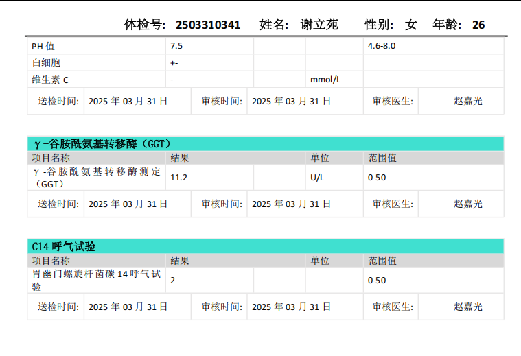Select the PH result 7.5
This screenshot has height=356, width=521.
coord(176,46)
